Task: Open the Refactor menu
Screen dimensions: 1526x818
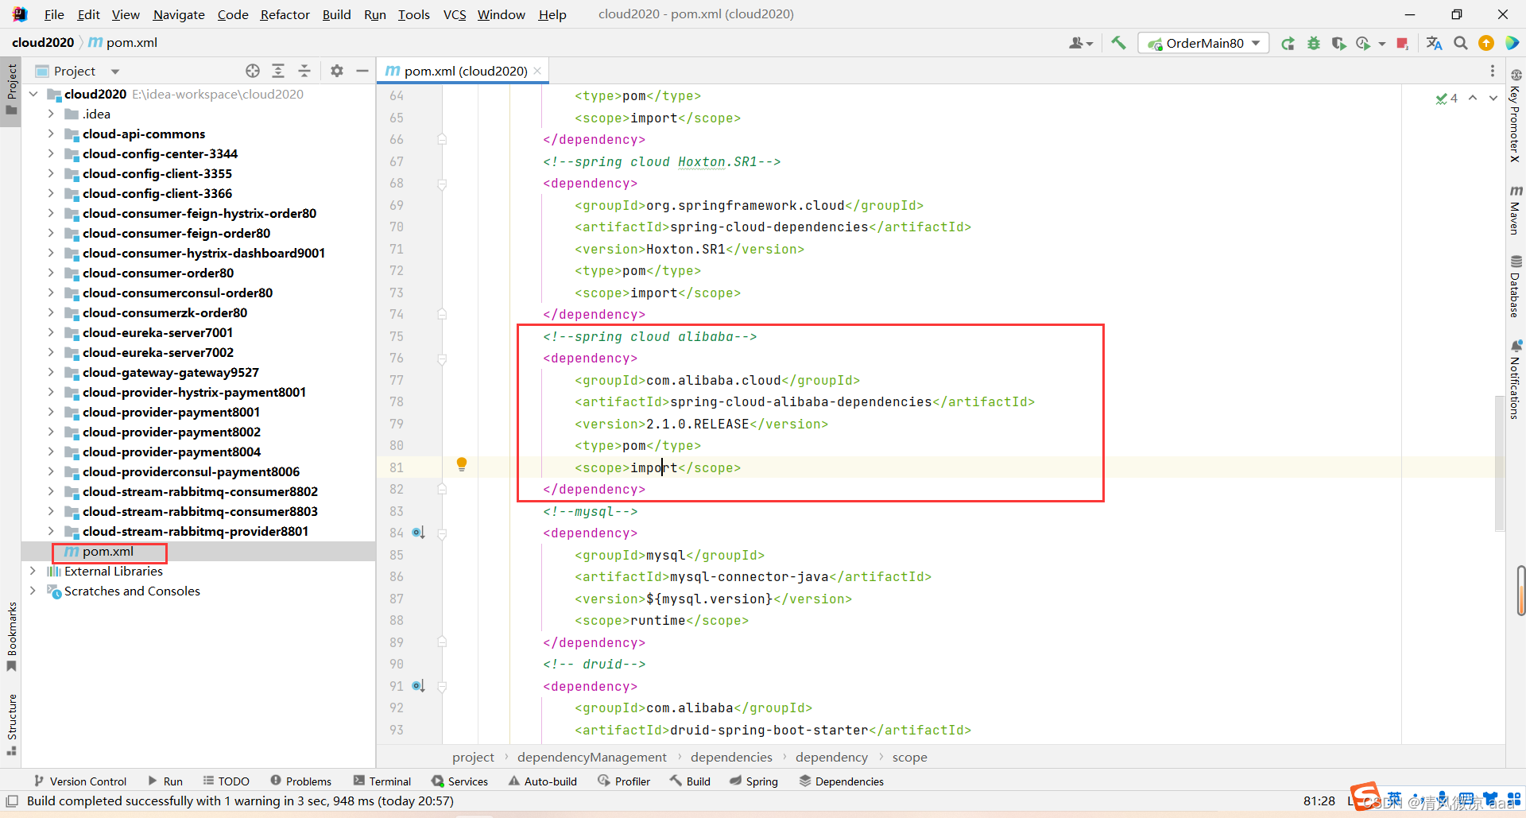Action: [285, 14]
